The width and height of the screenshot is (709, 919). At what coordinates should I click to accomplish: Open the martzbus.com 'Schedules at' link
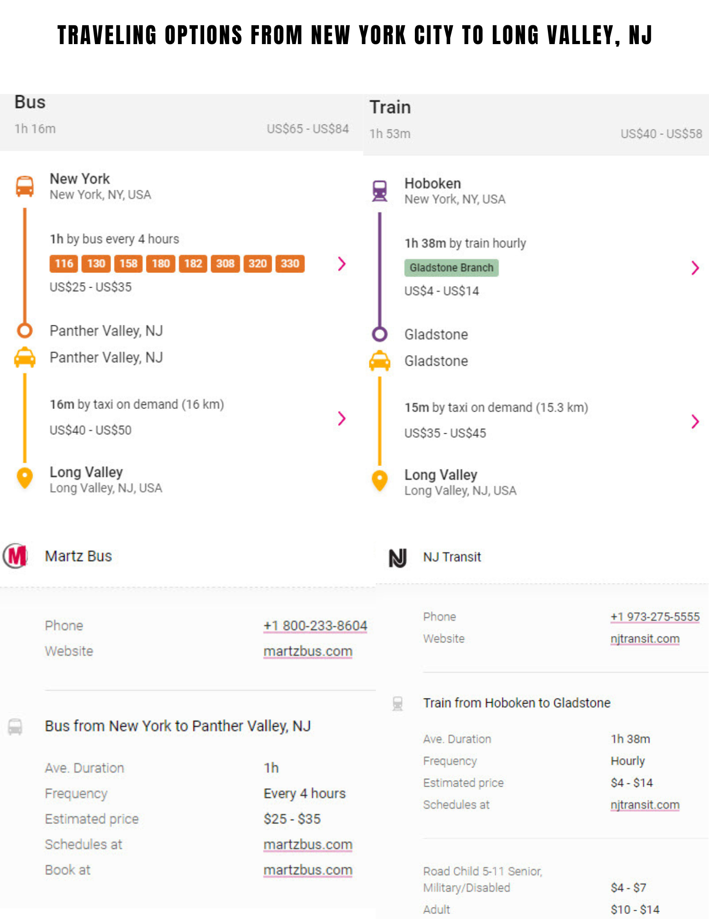308,845
